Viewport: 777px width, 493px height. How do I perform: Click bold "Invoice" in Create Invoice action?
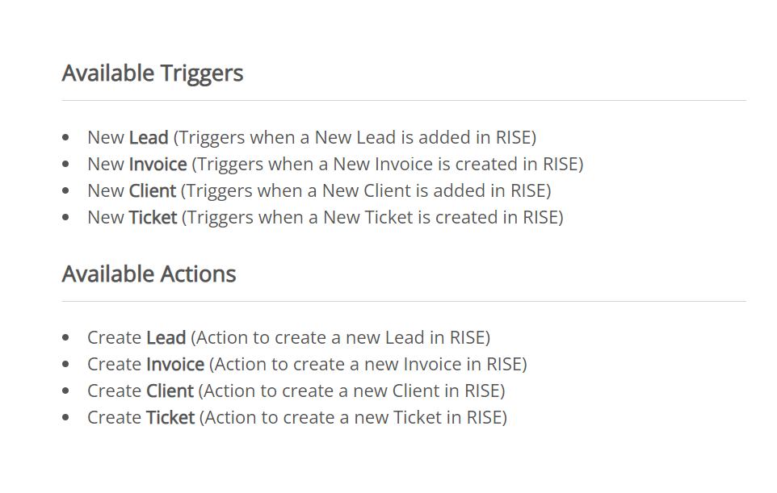(175, 365)
